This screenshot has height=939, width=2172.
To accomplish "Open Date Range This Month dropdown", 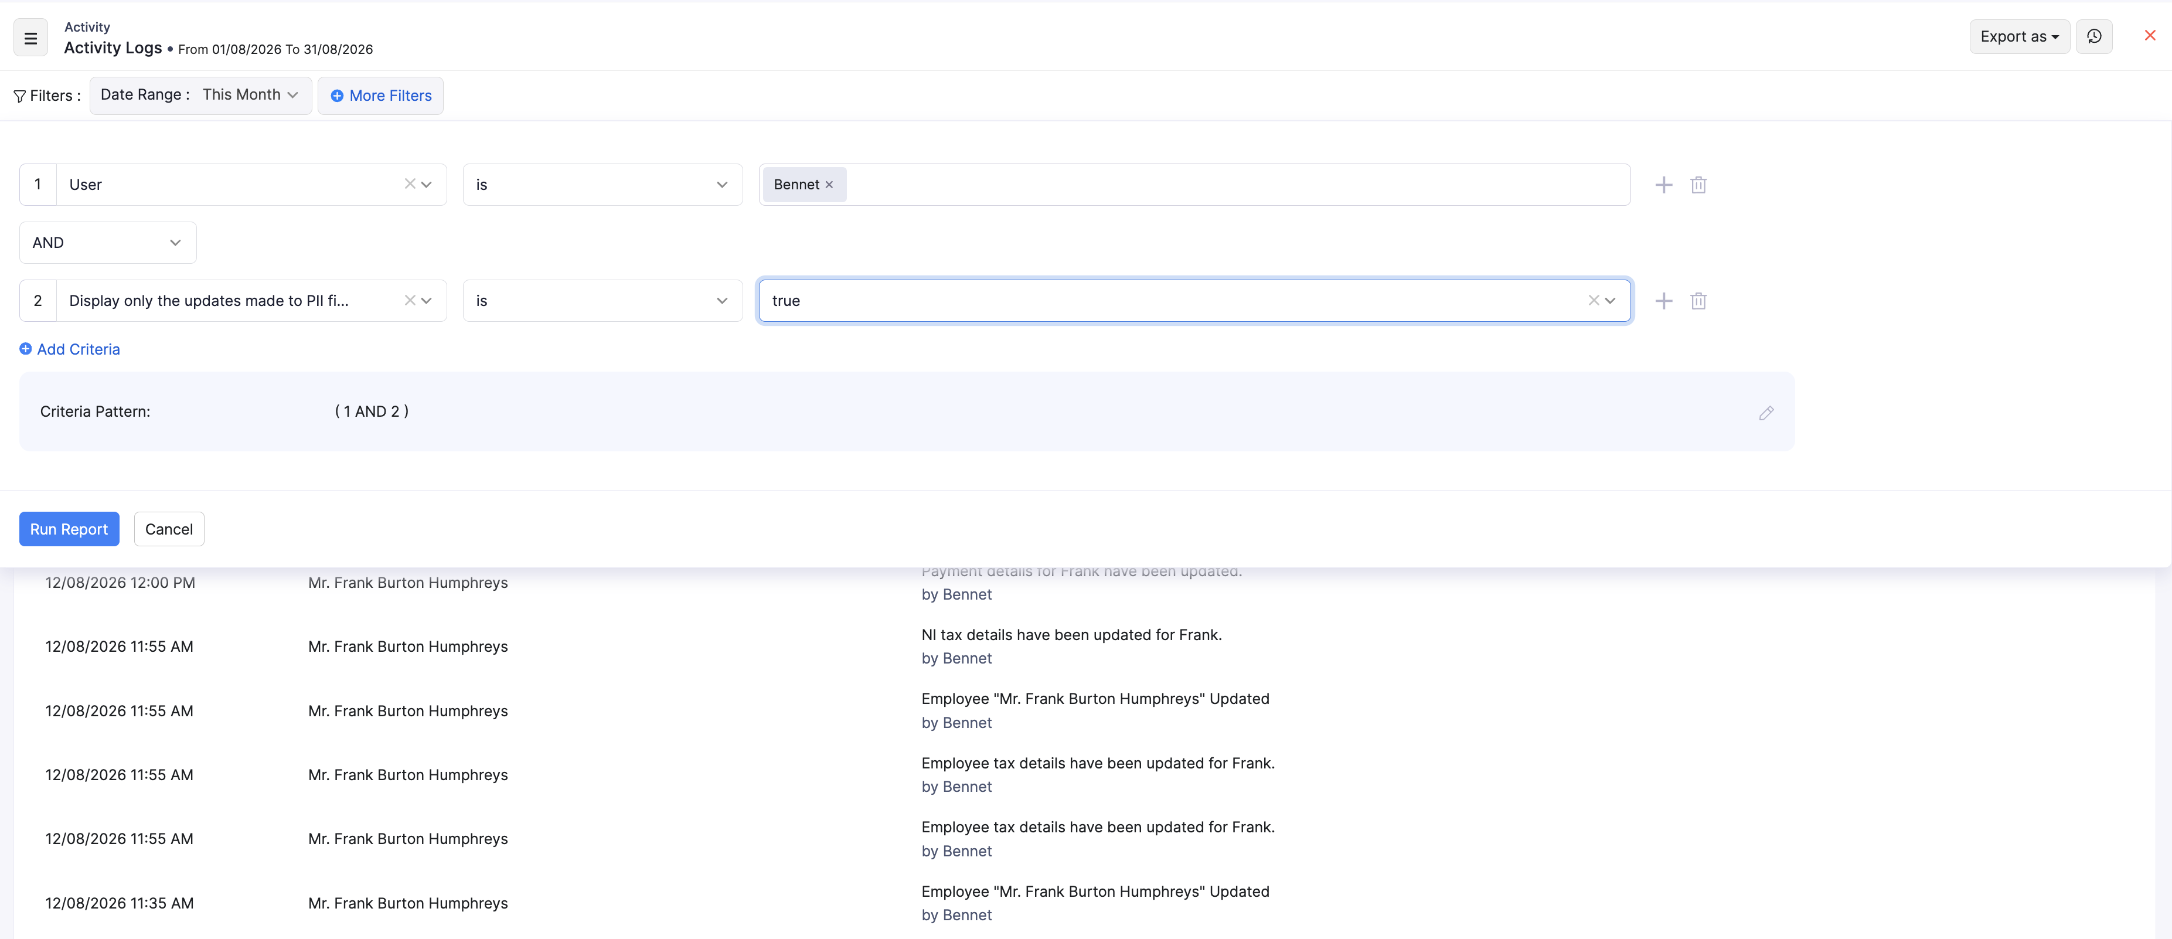I will pyautogui.click(x=200, y=96).
